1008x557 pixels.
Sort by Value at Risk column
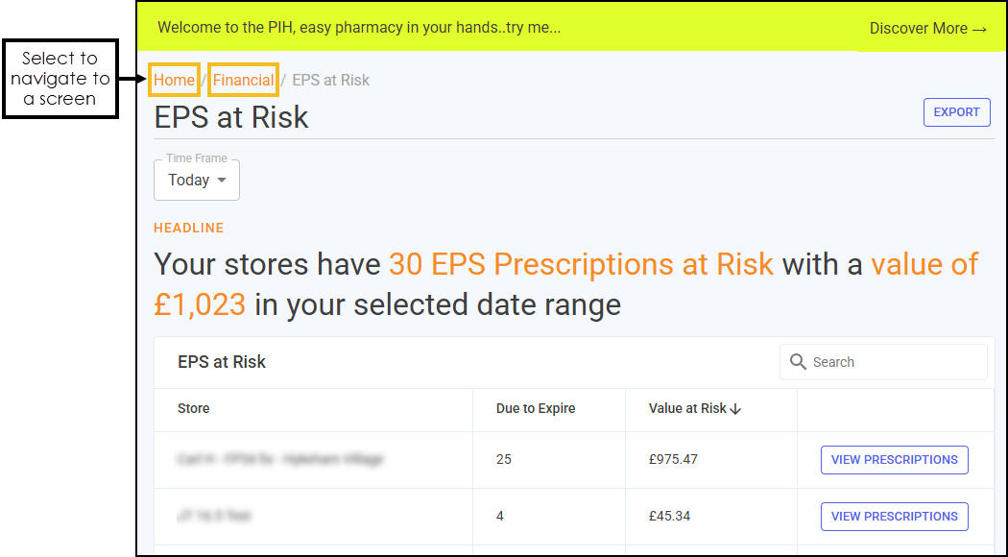(x=687, y=408)
